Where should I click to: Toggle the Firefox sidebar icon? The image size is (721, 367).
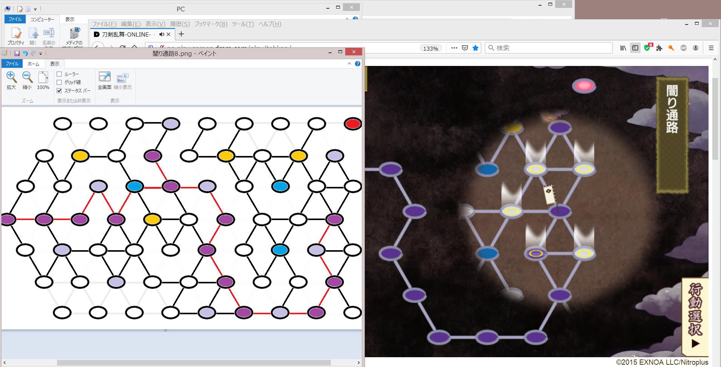(635, 48)
